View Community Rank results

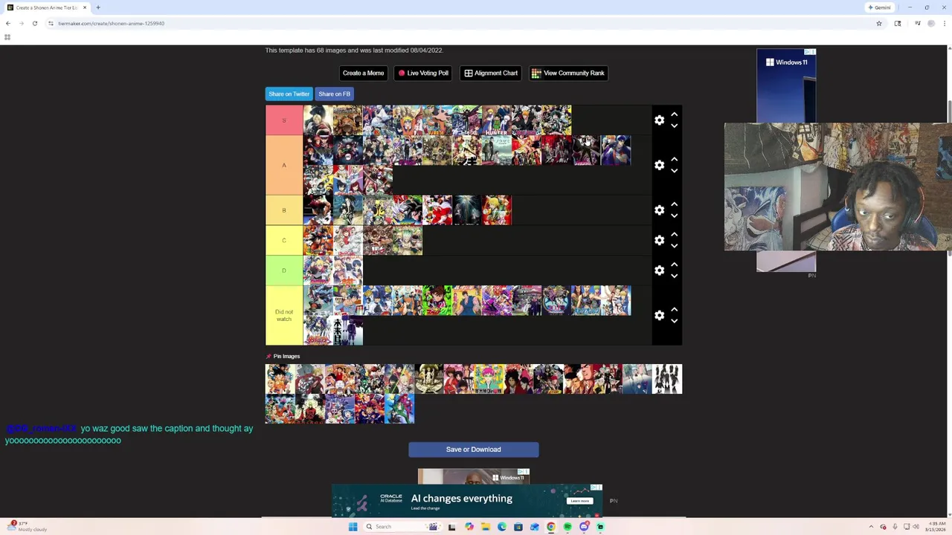568,73
